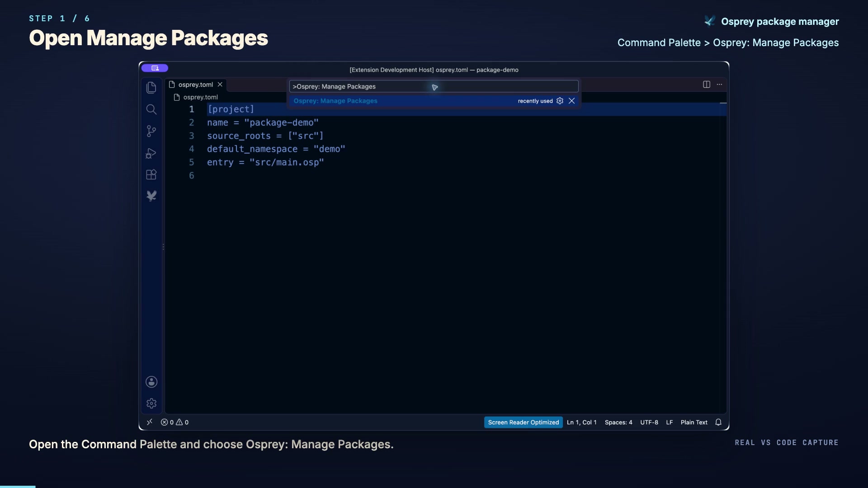Screen dimensions: 868x488
Task: Open the Explorer files icon
Action: coord(151,87)
